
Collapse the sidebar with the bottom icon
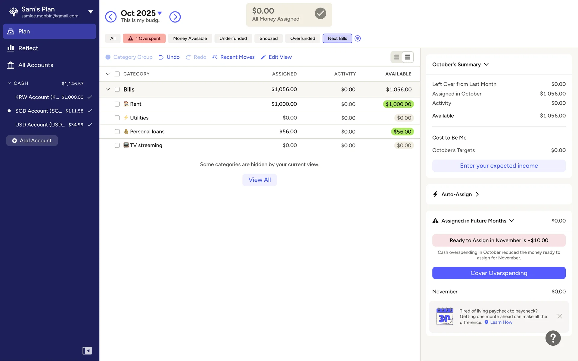(87, 351)
